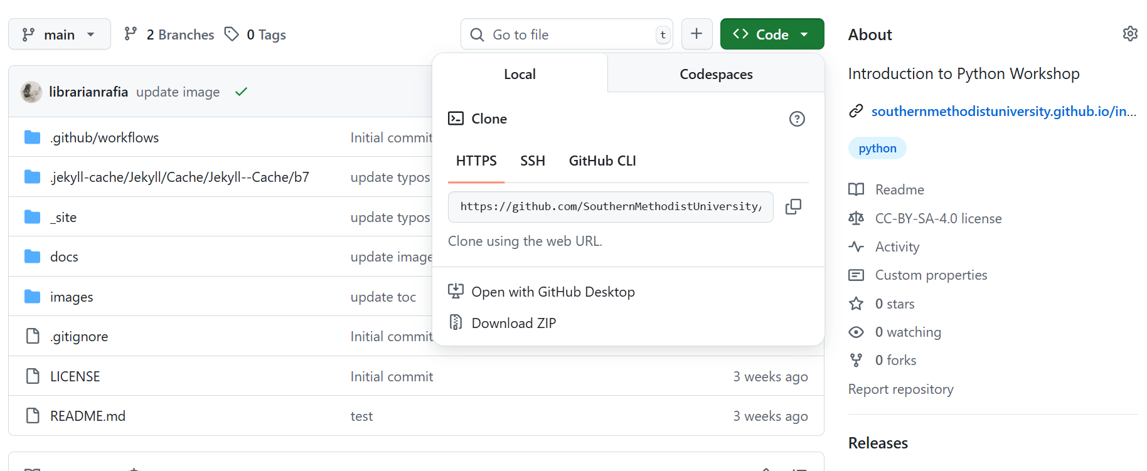Open the docs folder
This screenshot has height=471, width=1147.
coord(64,257)
